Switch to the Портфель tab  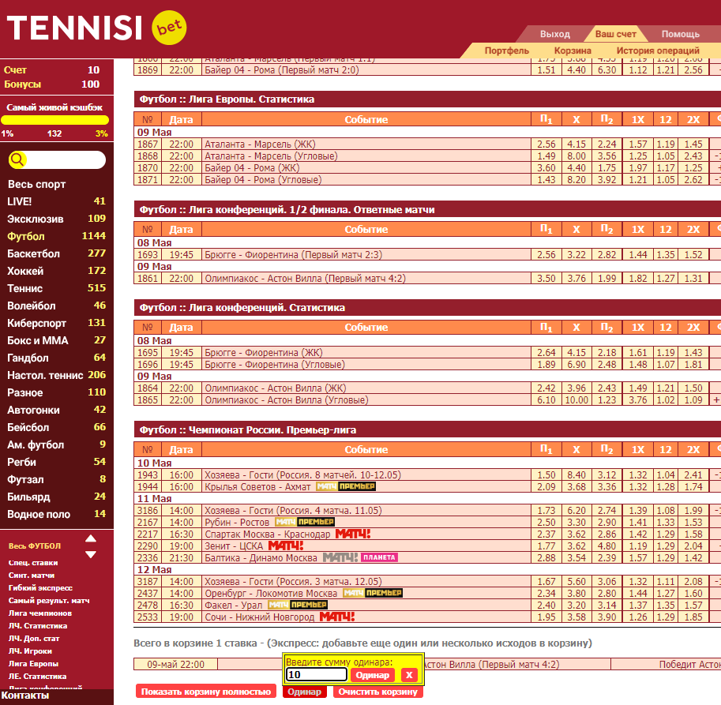coord(507,50)
